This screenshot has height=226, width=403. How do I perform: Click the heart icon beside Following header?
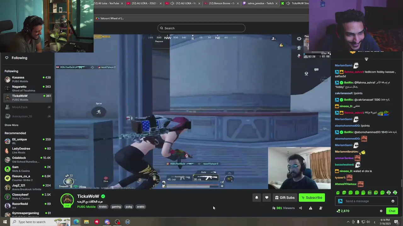7,58
